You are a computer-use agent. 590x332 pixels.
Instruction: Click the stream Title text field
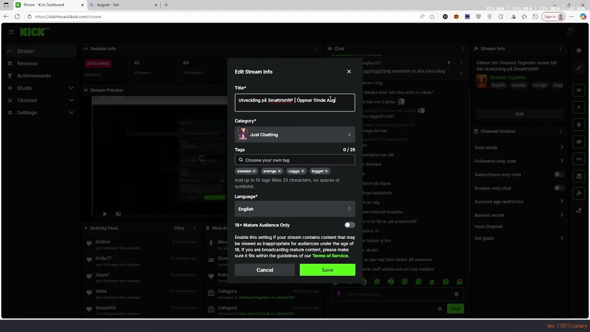coord(295,102)
